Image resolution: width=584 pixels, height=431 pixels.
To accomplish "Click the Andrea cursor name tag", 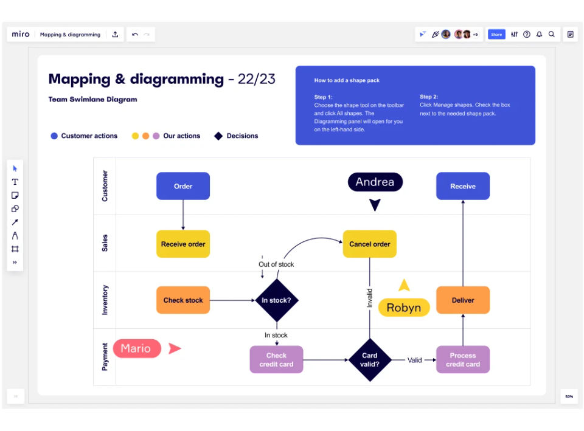I will (x=375, y=182).
